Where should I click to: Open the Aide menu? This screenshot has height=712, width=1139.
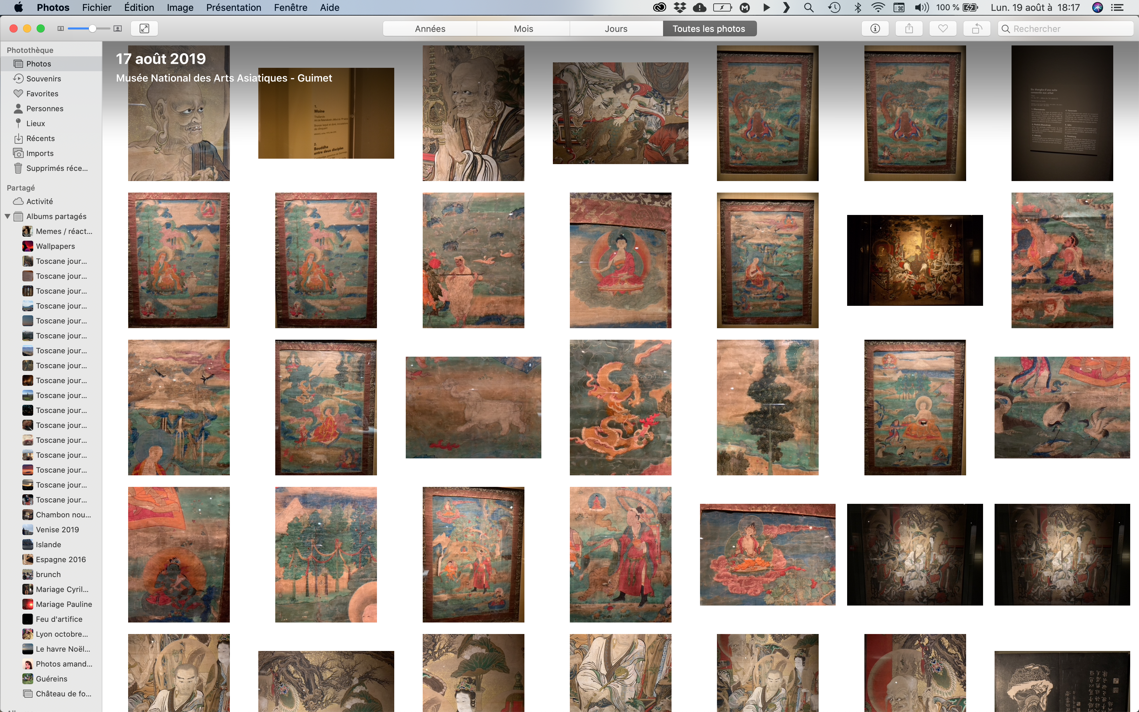329,7
